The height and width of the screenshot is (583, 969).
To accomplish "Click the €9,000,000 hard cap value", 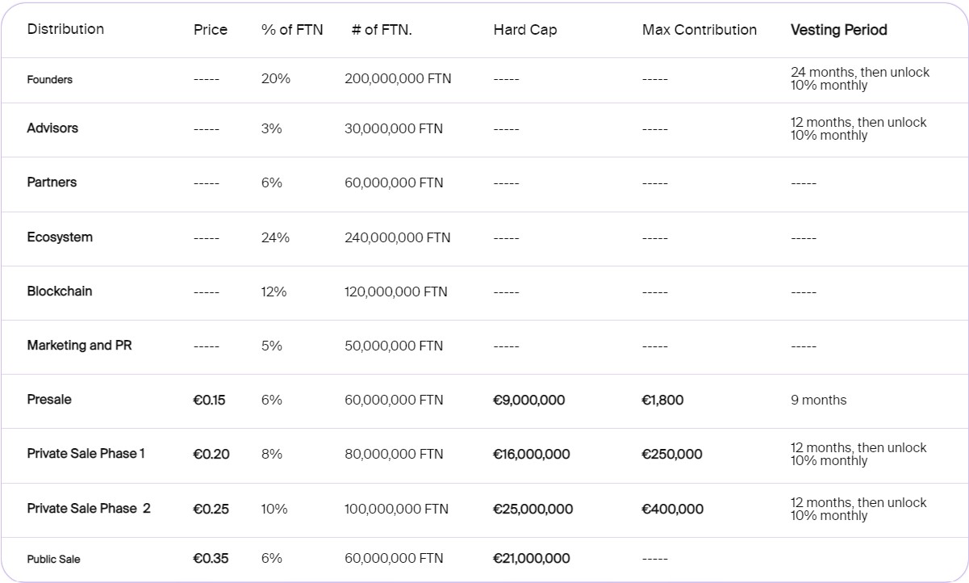I will point(529,400).
